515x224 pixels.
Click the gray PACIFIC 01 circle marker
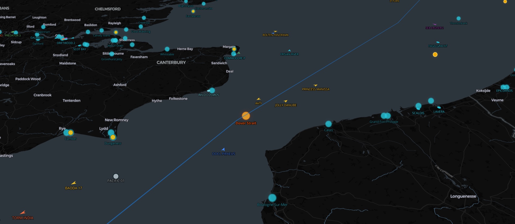coord(116,176)
